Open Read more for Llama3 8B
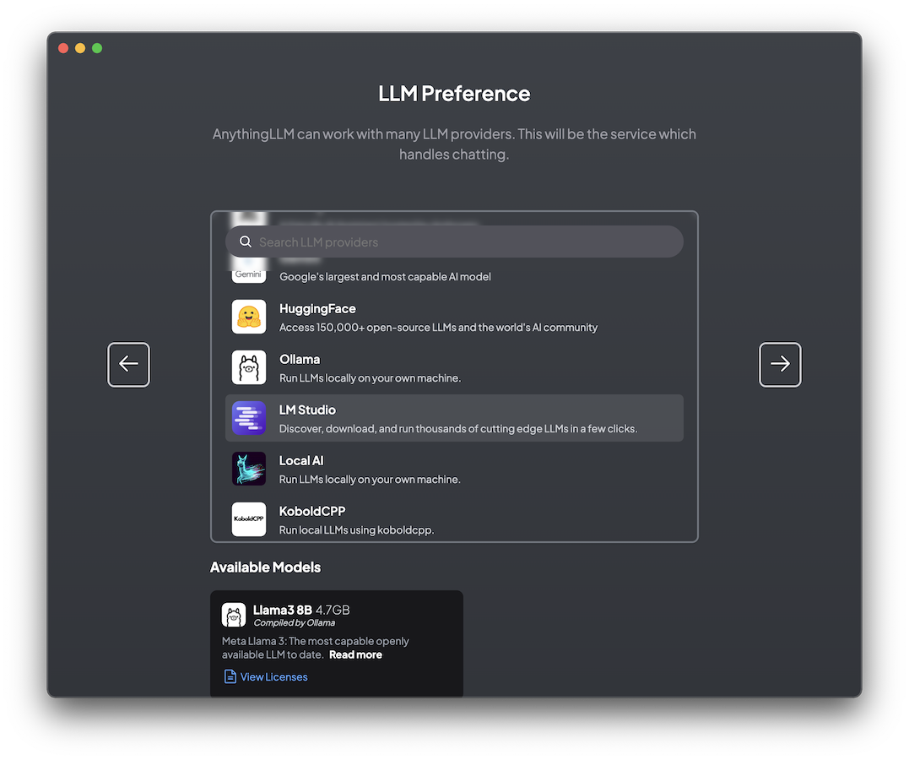The width and height of the screenshot is (909, 760). (x=355, y=654)
